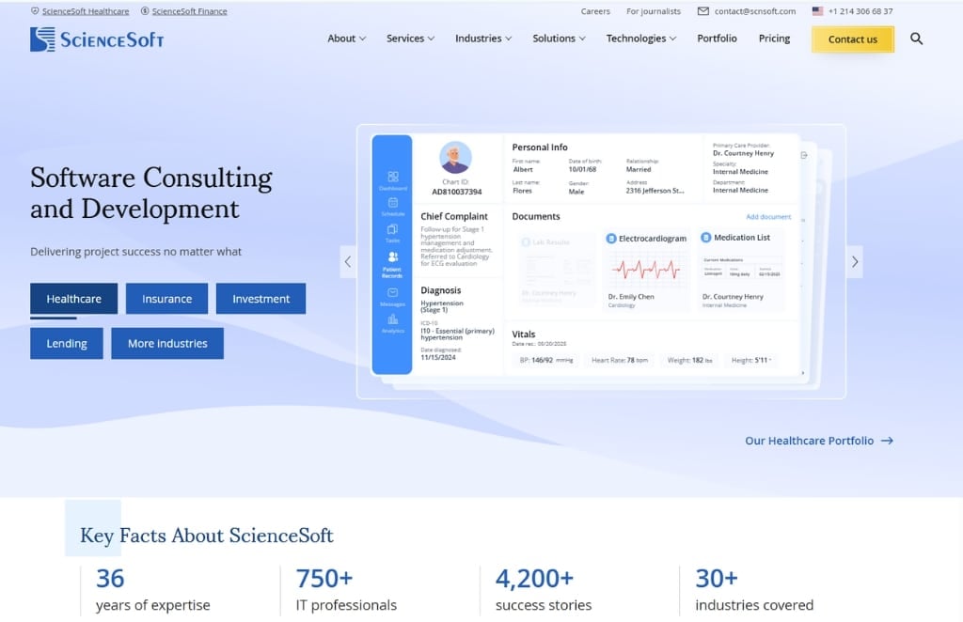963x622 pixels.
Task: Go to previous slide with left arrow
Action: click(348, 261)
